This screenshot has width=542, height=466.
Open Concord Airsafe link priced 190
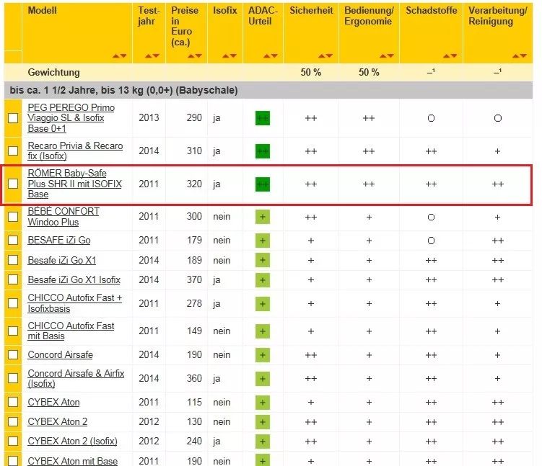pyautogui.click(x=61, y=354)
